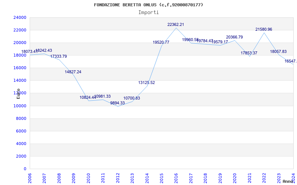Click data label 18057.83

coord(278,51)
